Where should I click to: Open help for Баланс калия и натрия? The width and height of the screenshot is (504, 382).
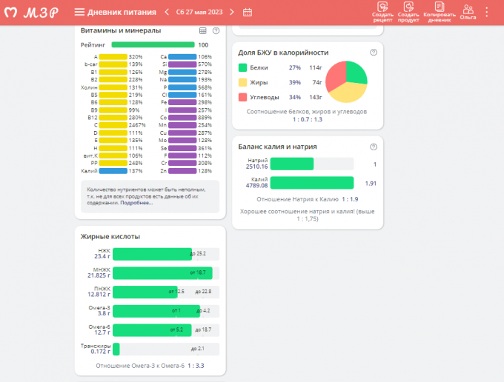(x=374, y=147)
